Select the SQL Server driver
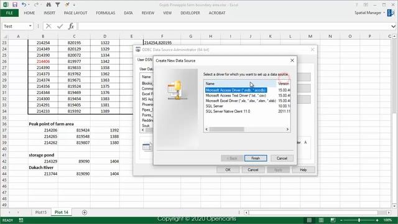 [x=214, y=106]
